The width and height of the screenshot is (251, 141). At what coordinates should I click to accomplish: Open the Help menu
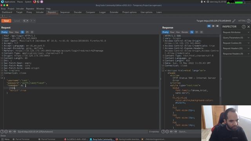pyautogui.click(x=48, y=9)
